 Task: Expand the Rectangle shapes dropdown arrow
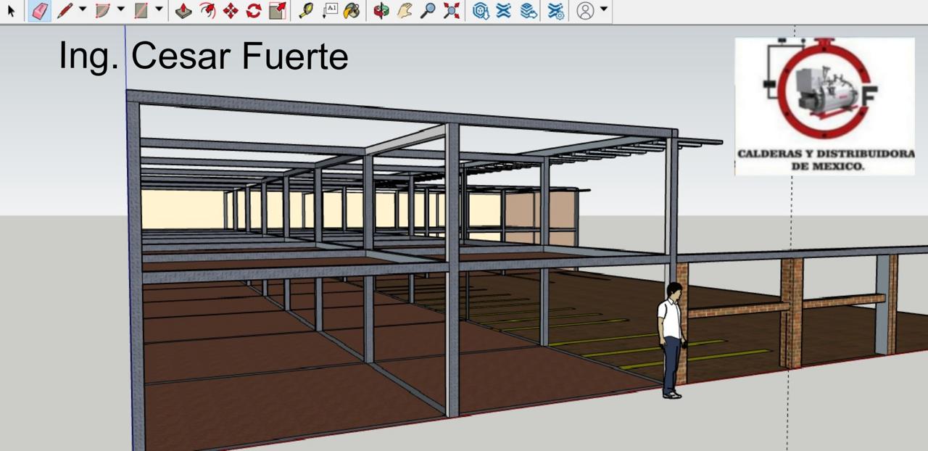pyautogui.click(x=159, y=9)
